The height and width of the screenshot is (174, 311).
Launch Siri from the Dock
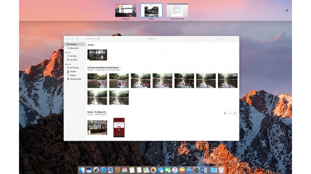pos(89,170)
